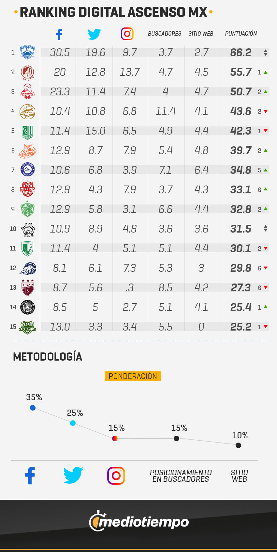Click the green up arrow beside 55.7

tap(266, 72)
